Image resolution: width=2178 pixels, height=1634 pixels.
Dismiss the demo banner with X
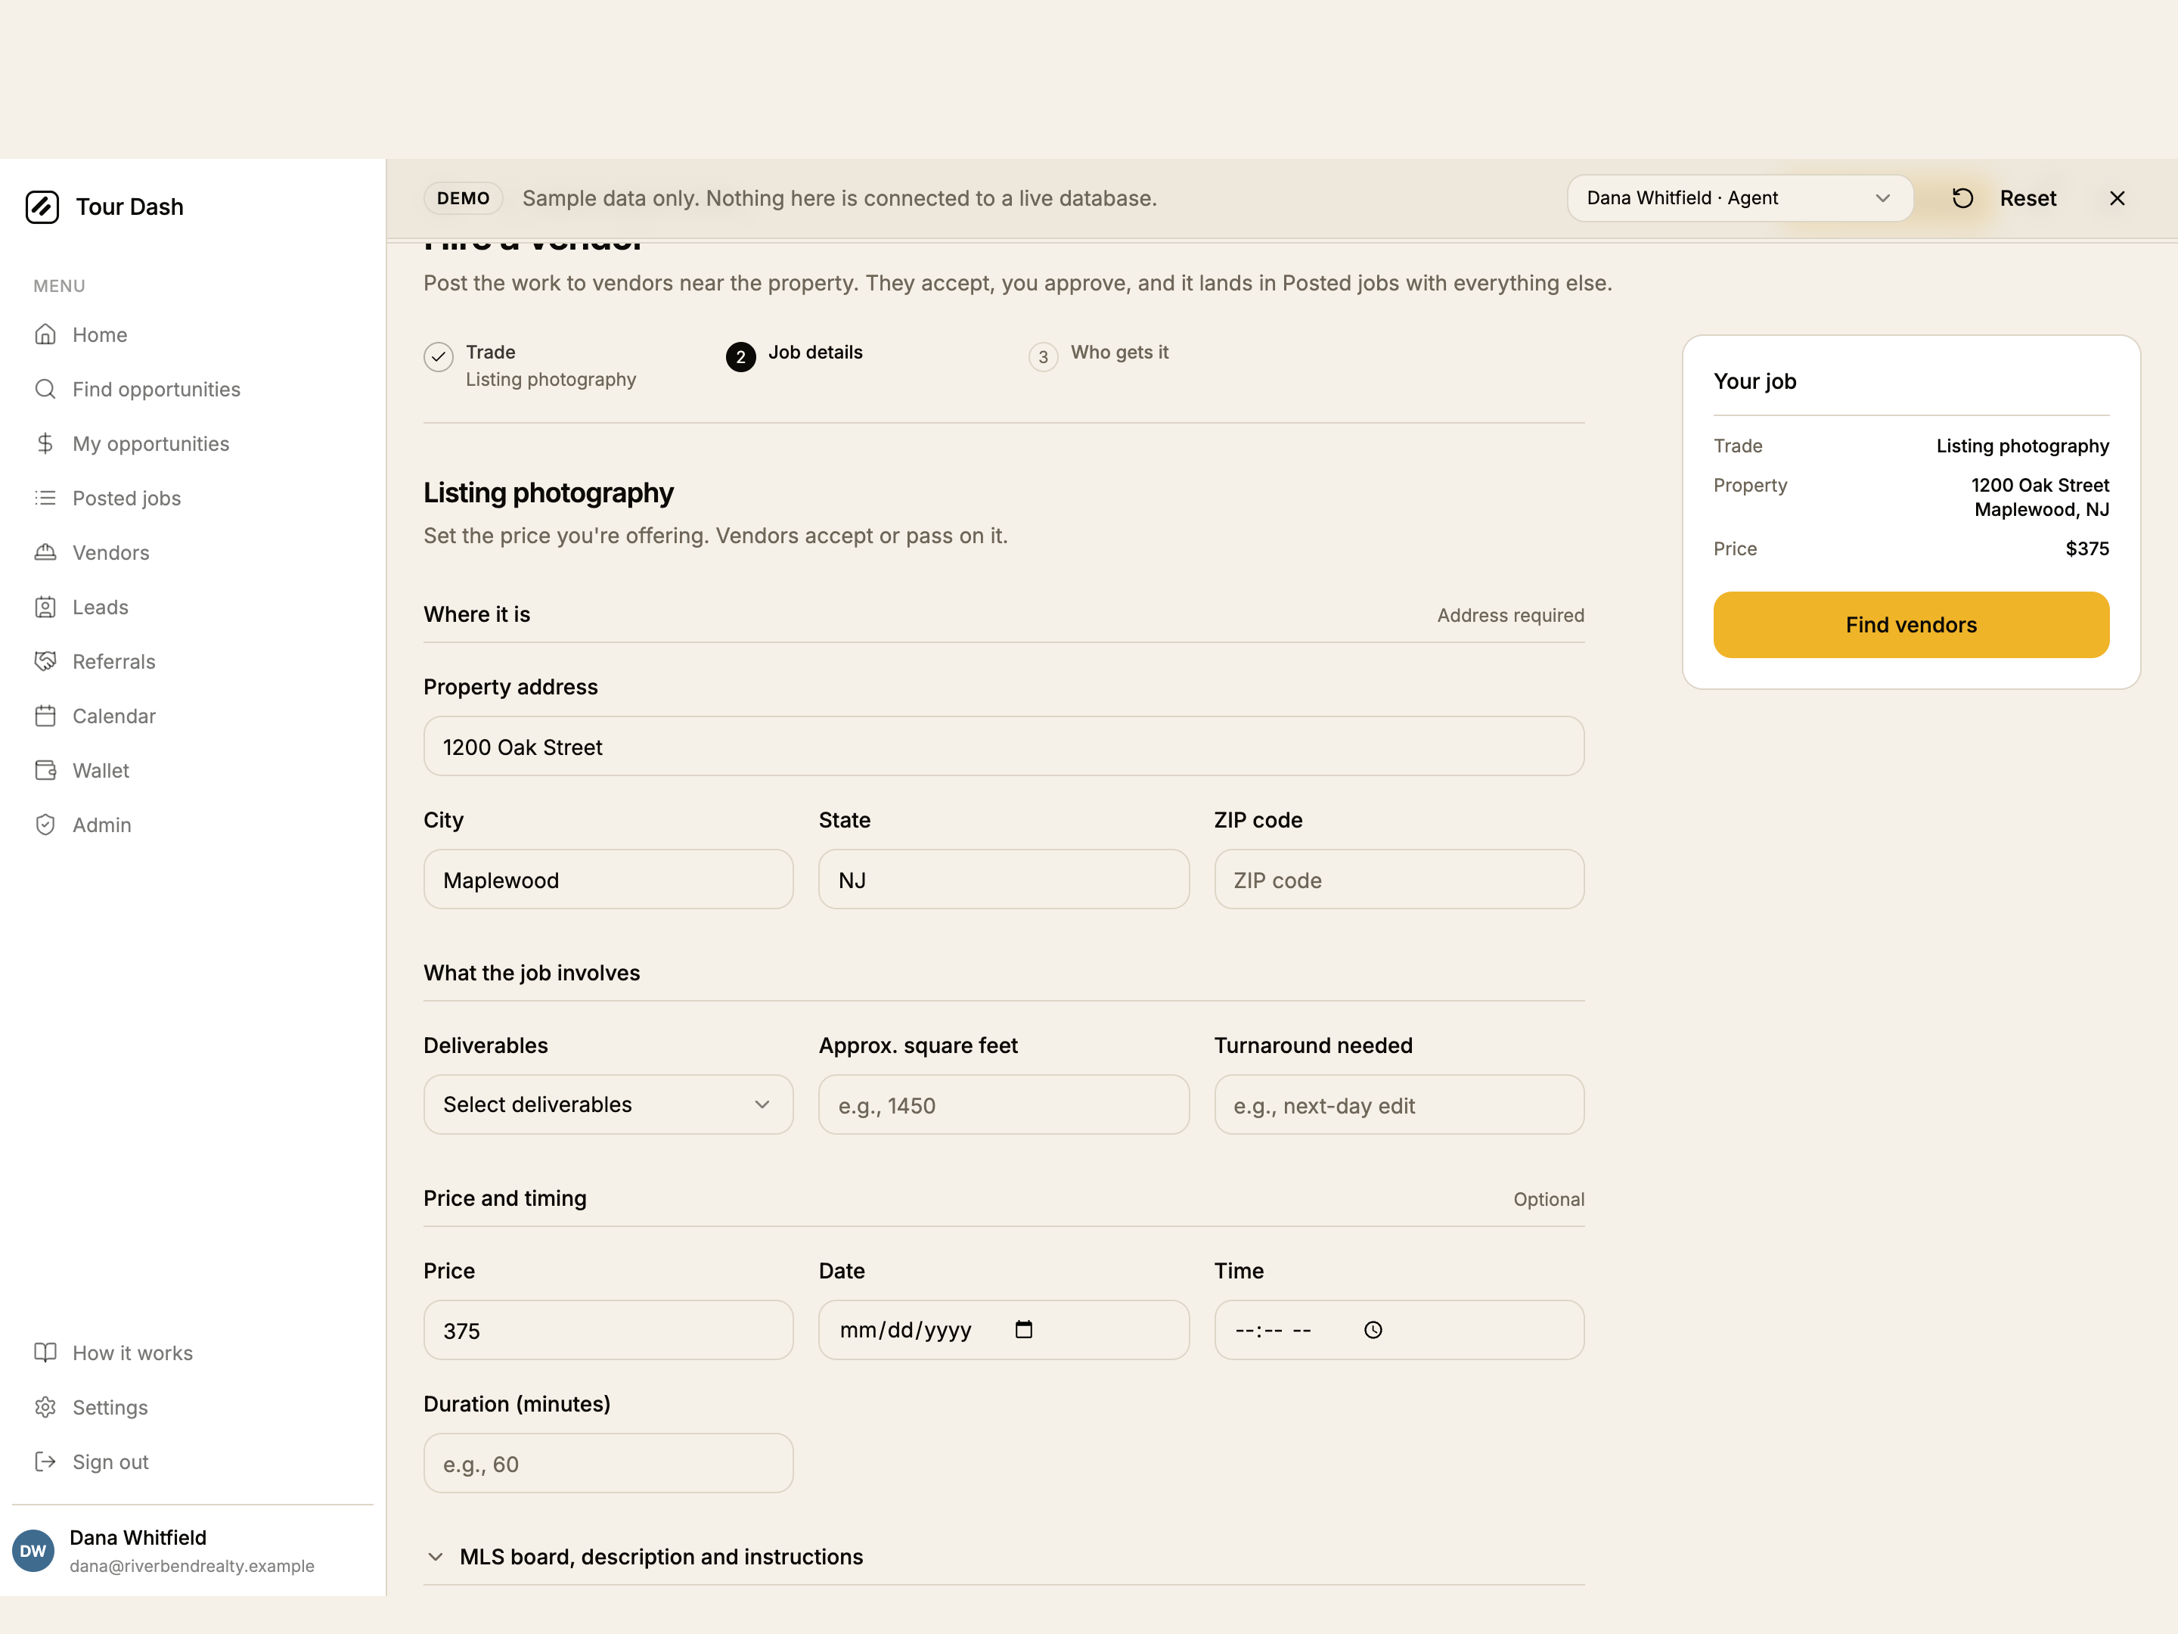click(x=2118, y=198)
